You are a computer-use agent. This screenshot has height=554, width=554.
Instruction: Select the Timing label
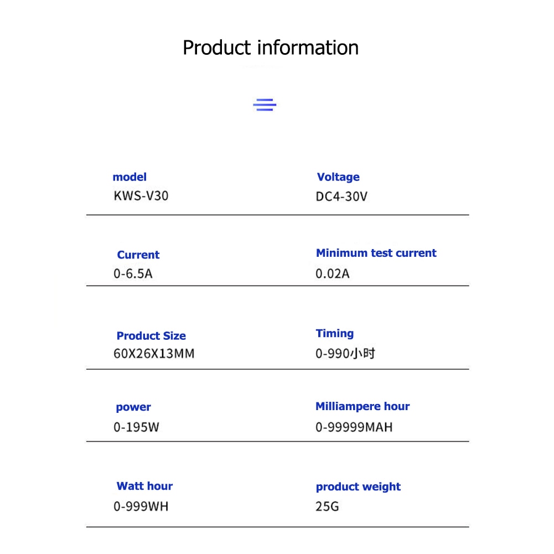point(334,334)
